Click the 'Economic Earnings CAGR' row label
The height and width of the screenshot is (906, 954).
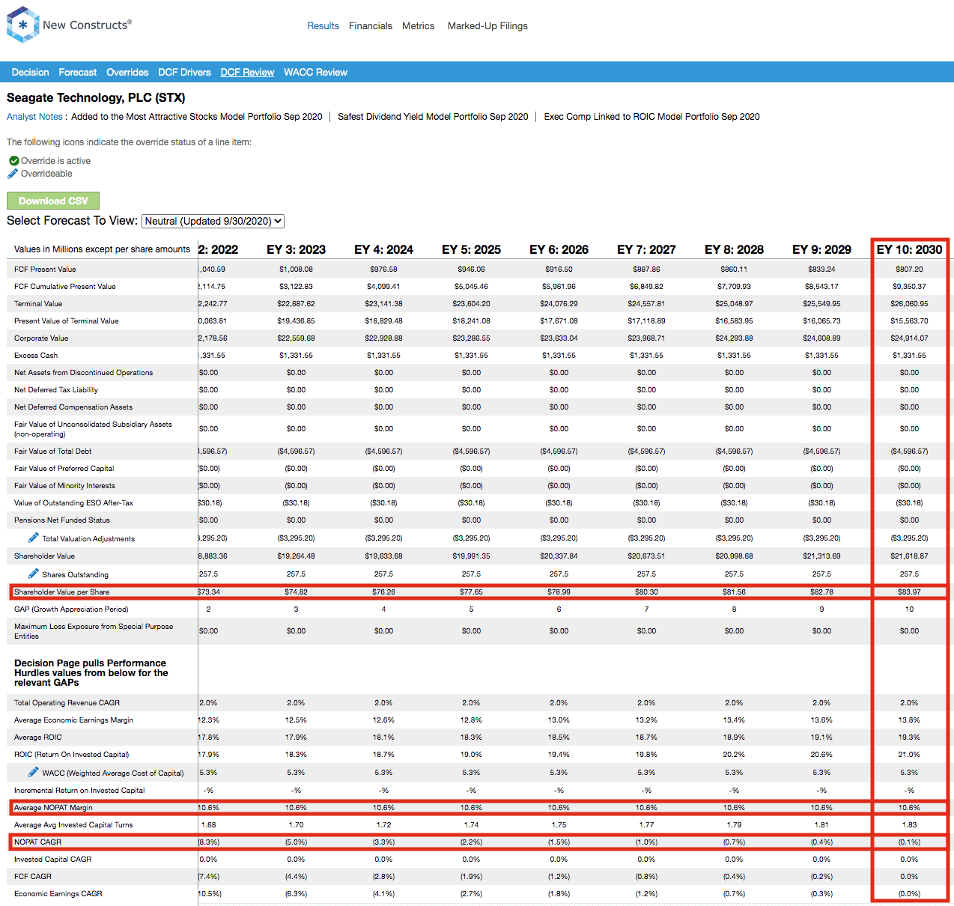pos(58,893)
